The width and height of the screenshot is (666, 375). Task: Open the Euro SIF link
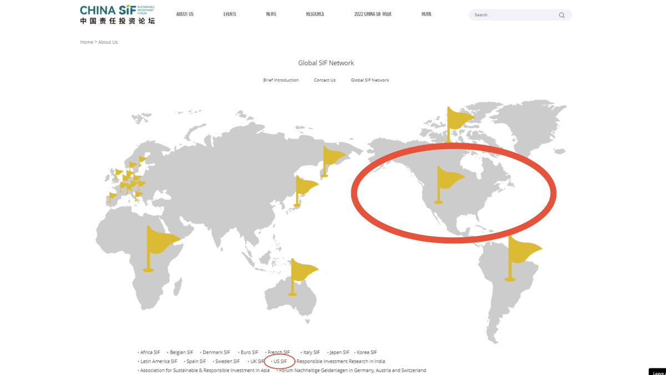pyautogui.click(x=249, y=352)
